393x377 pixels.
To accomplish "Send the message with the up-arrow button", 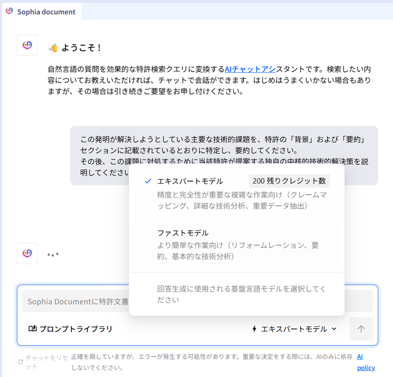I will tap(361, 328).
